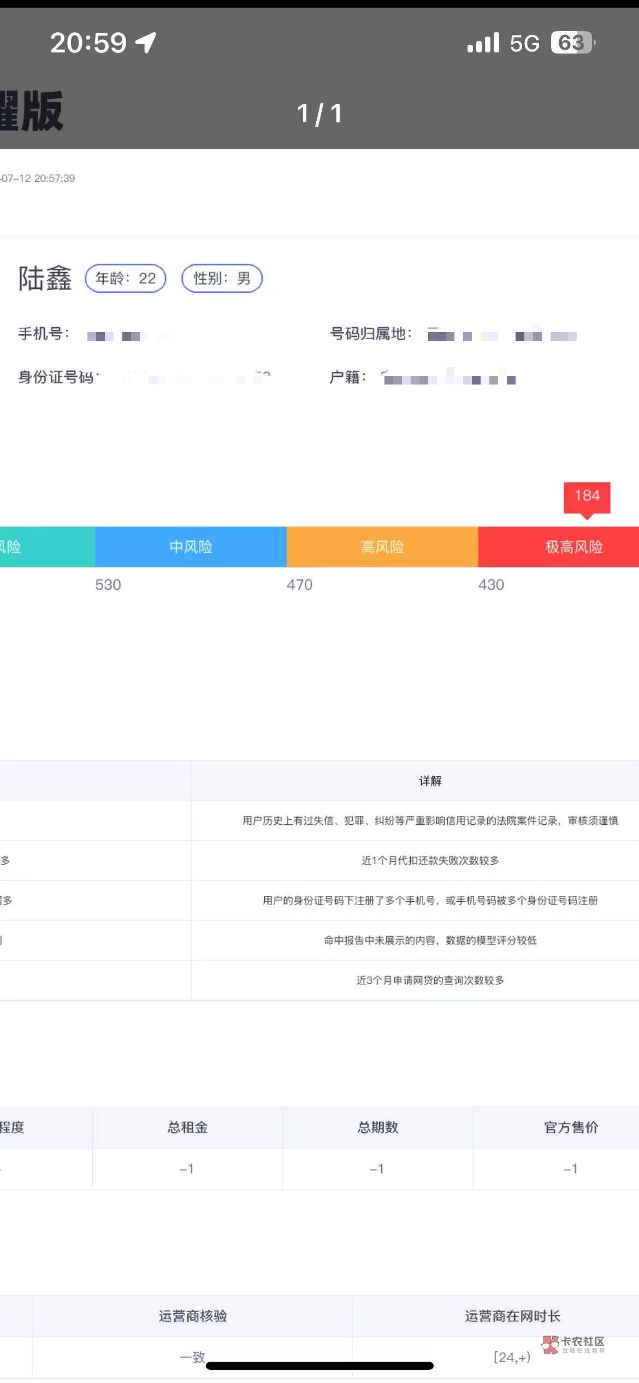
Task: Select the orange 高风险 segment
Action: [x=382, y=547]
